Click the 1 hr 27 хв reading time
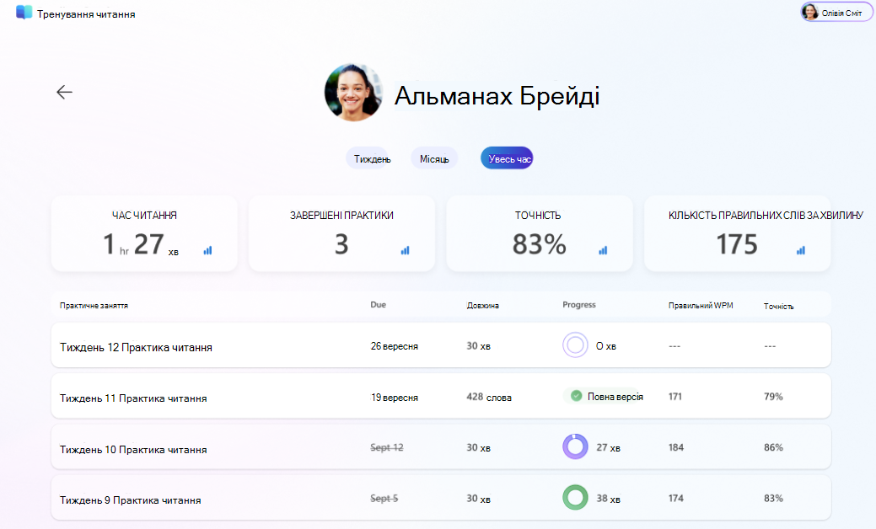Screen dimensions: 876x529 pos(141,244)
